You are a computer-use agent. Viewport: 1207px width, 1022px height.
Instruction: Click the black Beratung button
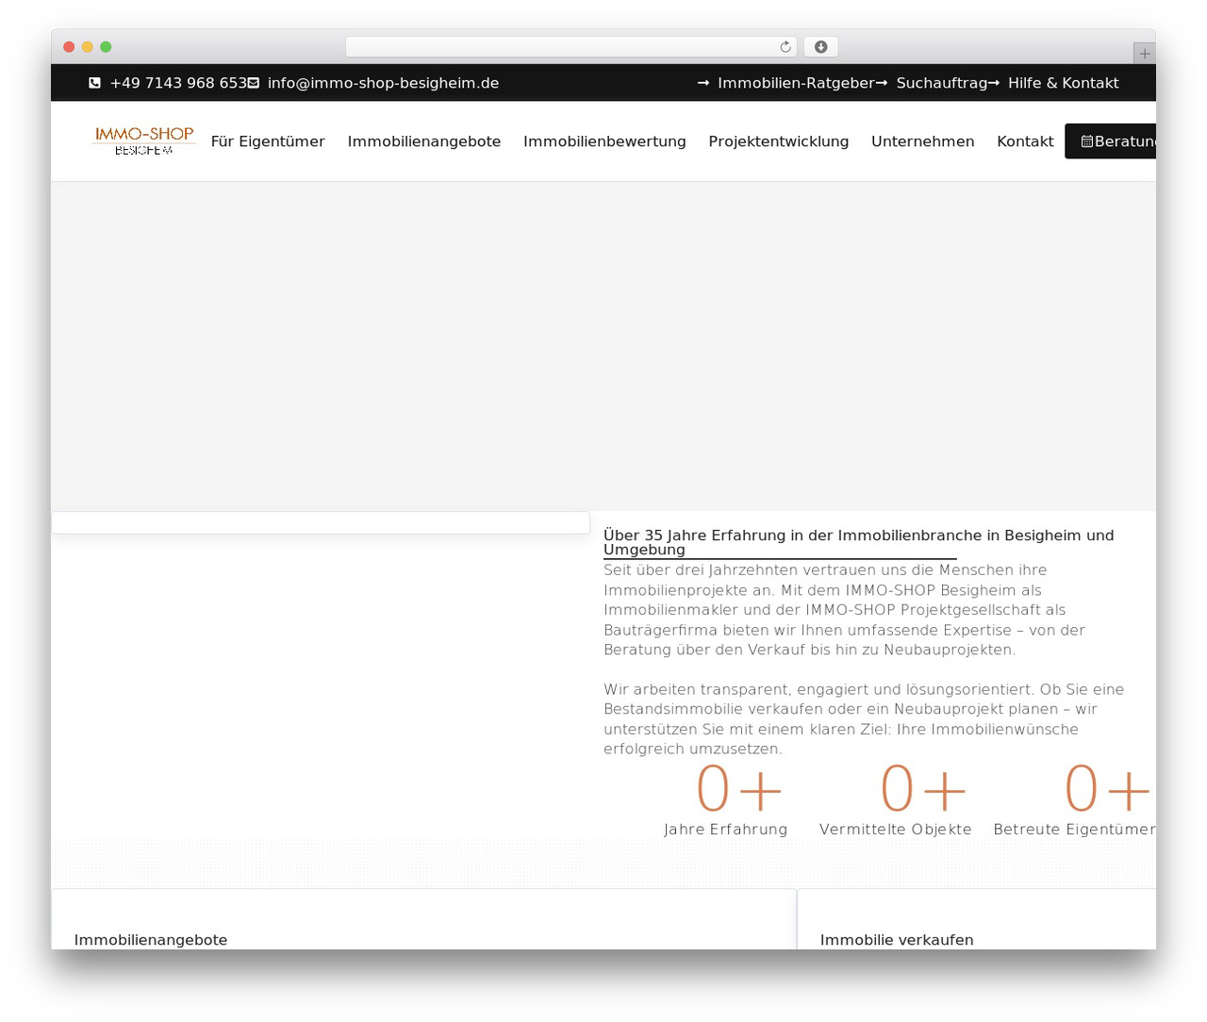[1110, 141]
